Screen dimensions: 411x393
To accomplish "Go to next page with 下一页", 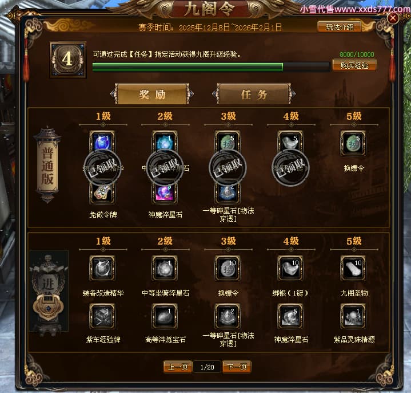I will (237, 367).
